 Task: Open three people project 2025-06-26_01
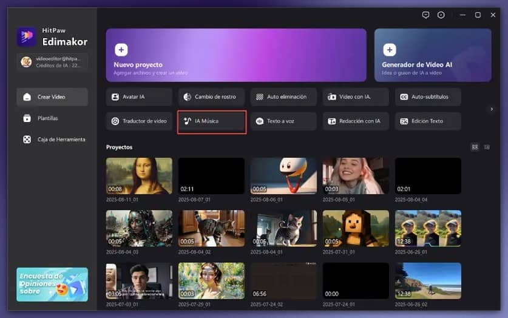(x=428, y=228)
